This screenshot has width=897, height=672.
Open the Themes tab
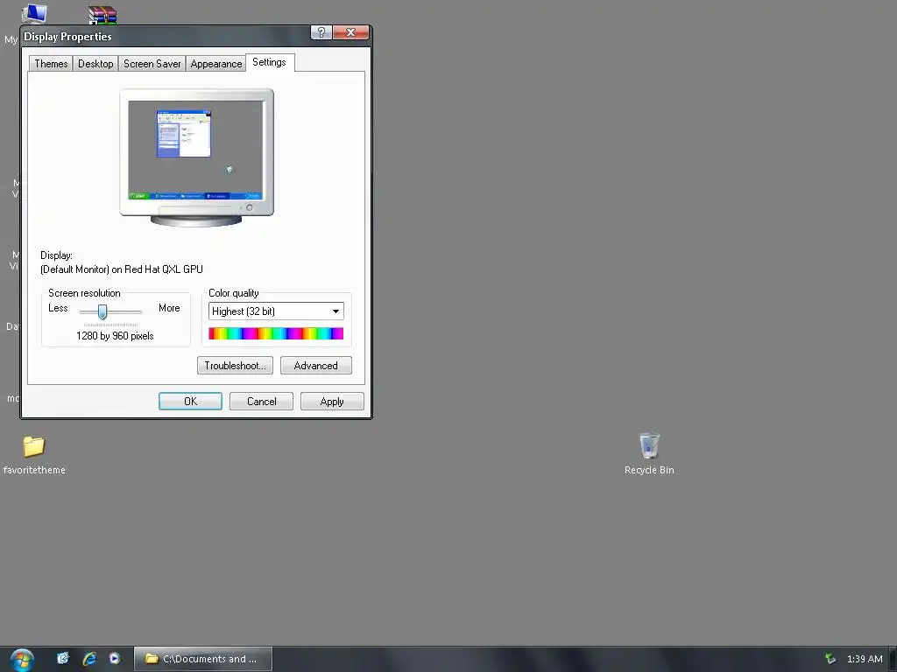[x=51, y=63]
